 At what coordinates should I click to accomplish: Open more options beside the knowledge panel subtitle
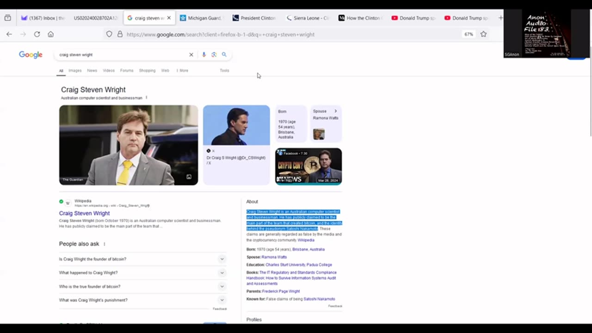146,98
